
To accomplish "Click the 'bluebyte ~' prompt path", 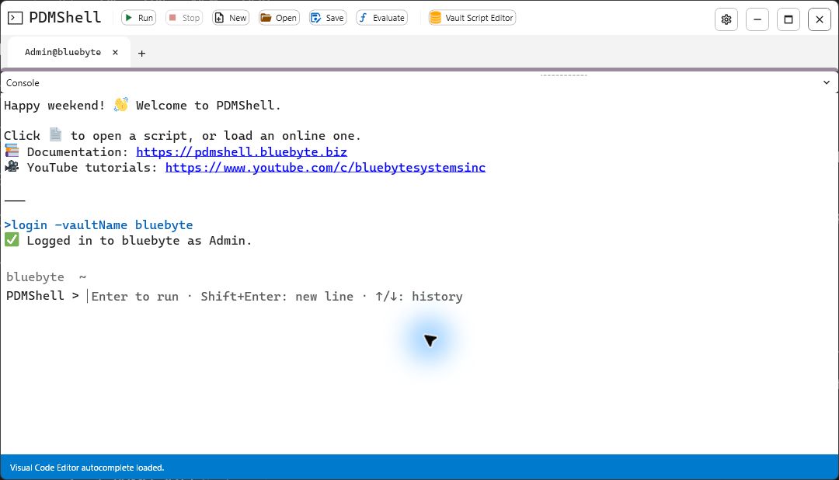I will [x=46, y=277].
